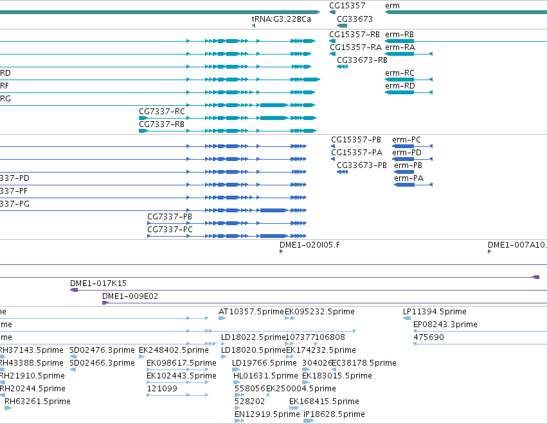Click the erm-RB transcript label

tap(399, 35)
